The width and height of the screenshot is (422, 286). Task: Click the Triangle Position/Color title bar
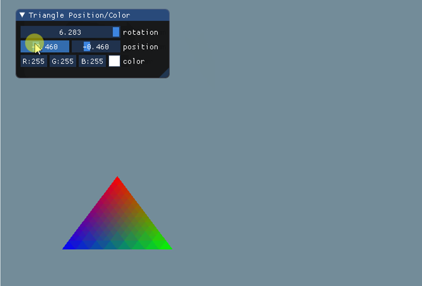(91, 15)
